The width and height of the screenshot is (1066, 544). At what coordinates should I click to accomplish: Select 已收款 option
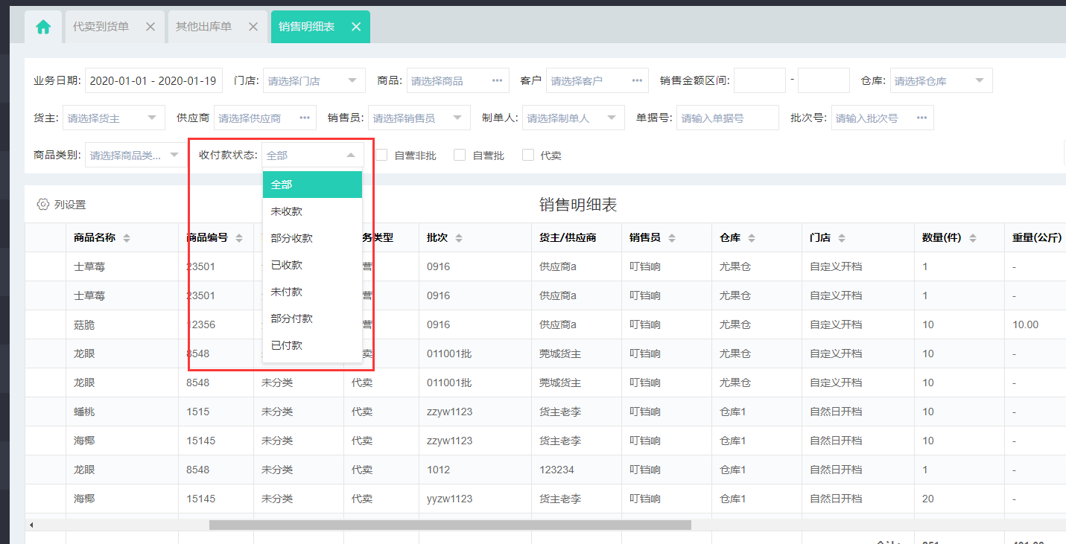pos(312,265)
